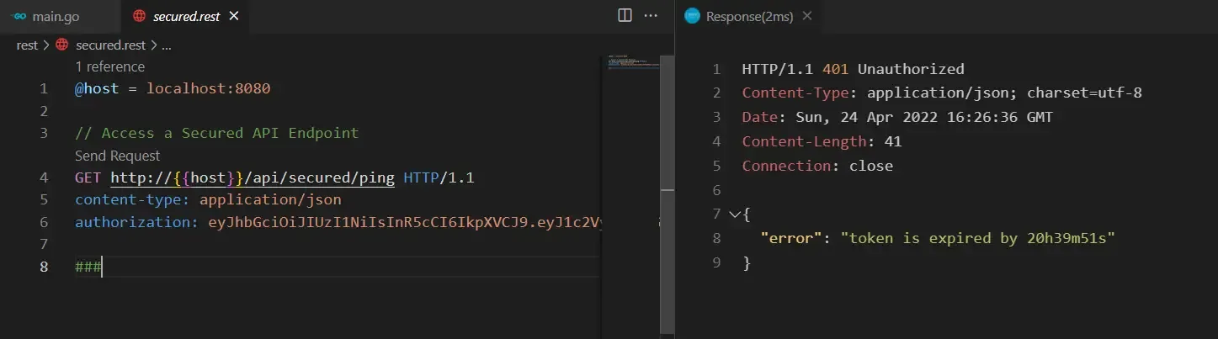Expand breadcrumb chevron after secured.rest
The height and width of the screenshot is (339, 1218).
153,45
